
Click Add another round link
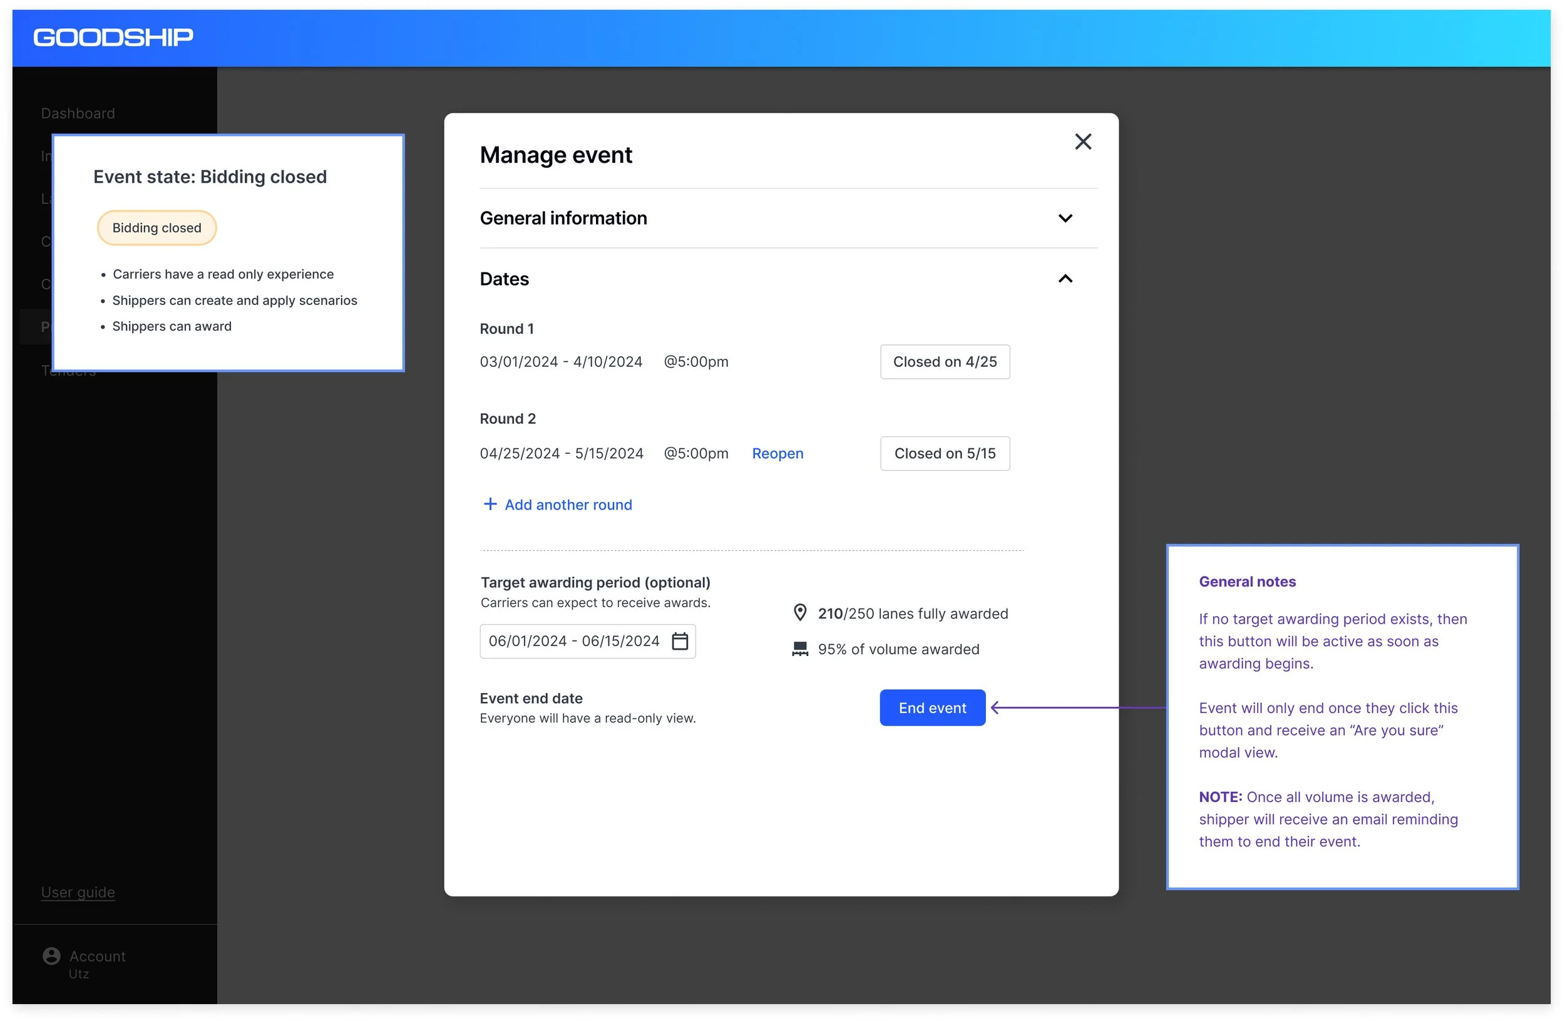tap(568, 505)
